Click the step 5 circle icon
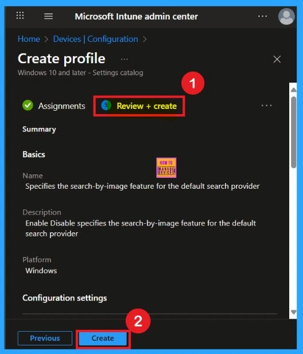Screen dimensions: 303x354 pyautogui.click(x=106, y=105)
